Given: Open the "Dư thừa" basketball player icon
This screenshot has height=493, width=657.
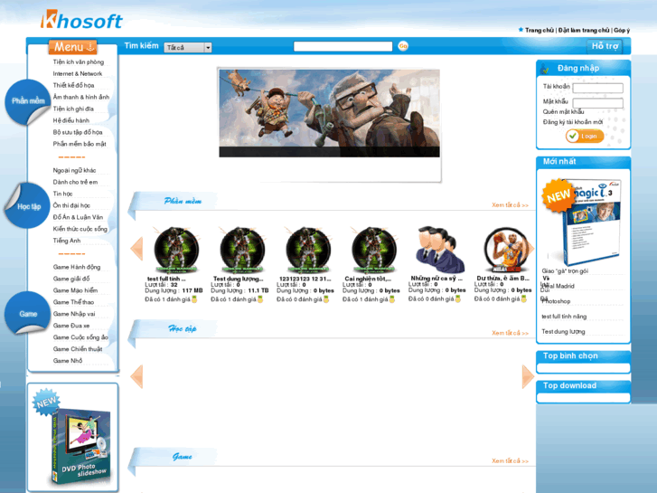Looking at the screenshot, I should (506, 250).
